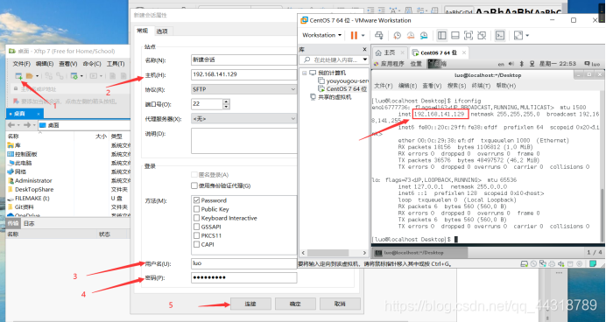Click the forward arrow in Xftp file browser
The image size is (606, 322).
[26, 125]
